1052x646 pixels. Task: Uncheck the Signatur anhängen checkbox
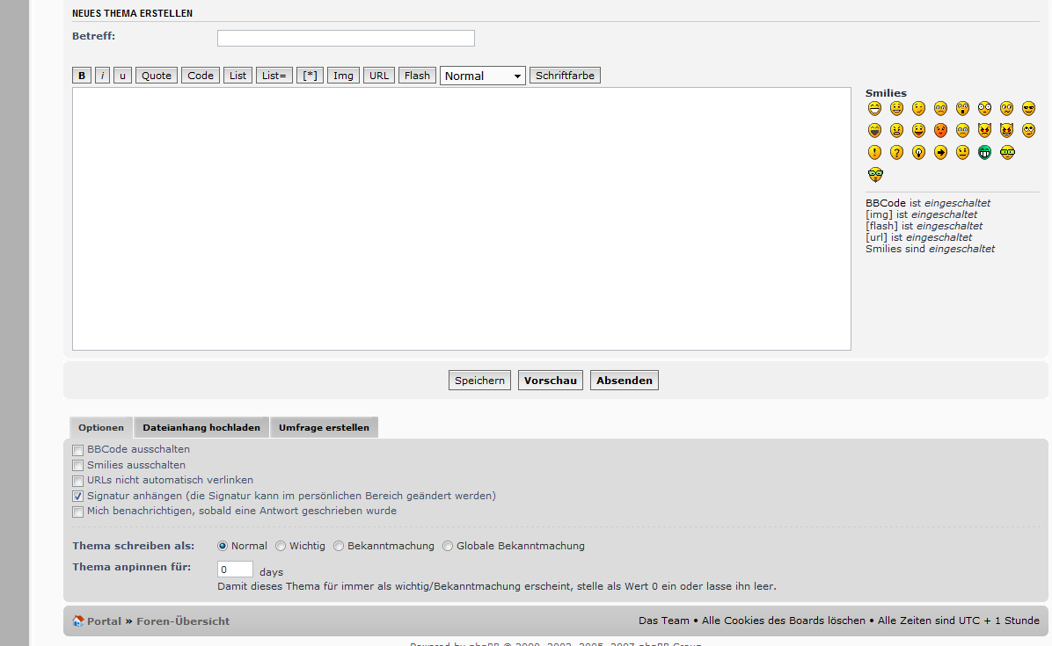click(x=78, y=497)
